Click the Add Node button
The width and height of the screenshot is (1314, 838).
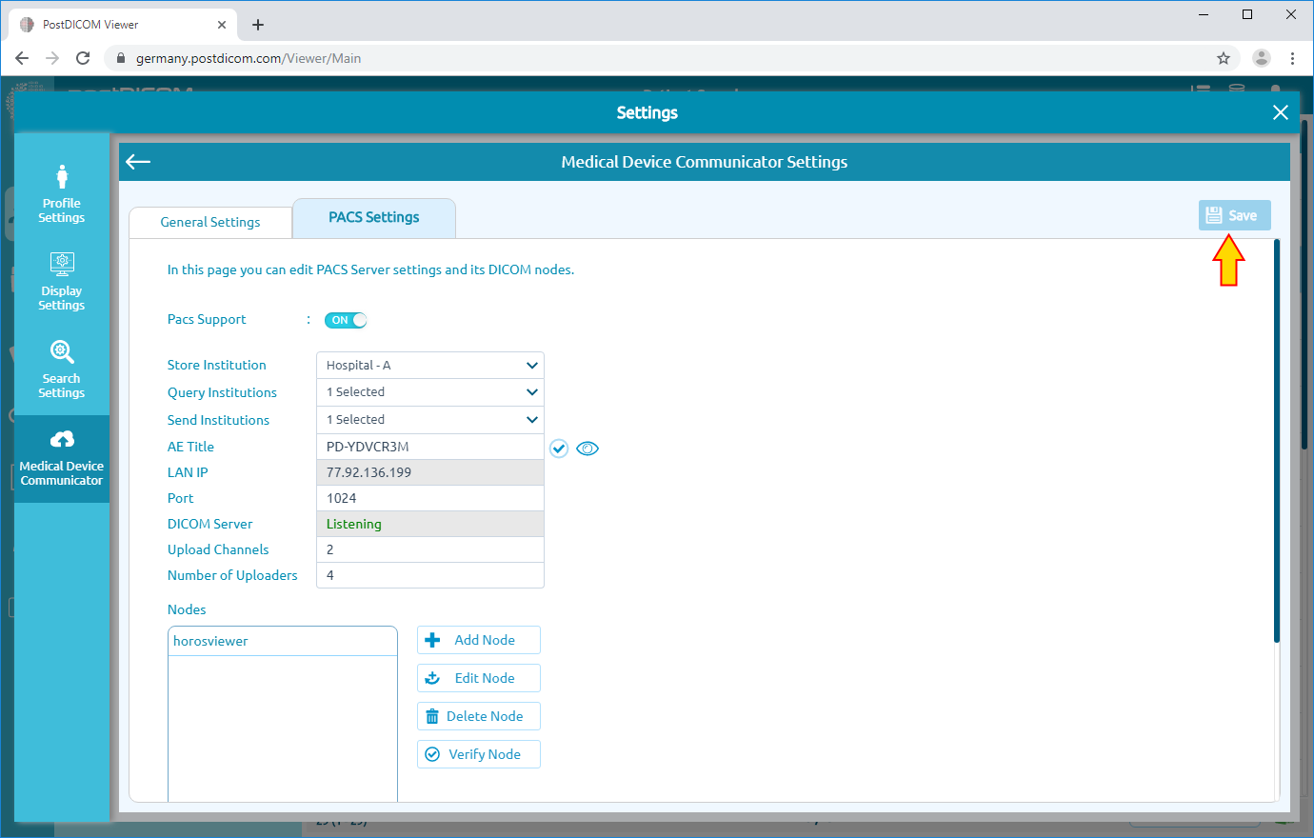(479, 640)
